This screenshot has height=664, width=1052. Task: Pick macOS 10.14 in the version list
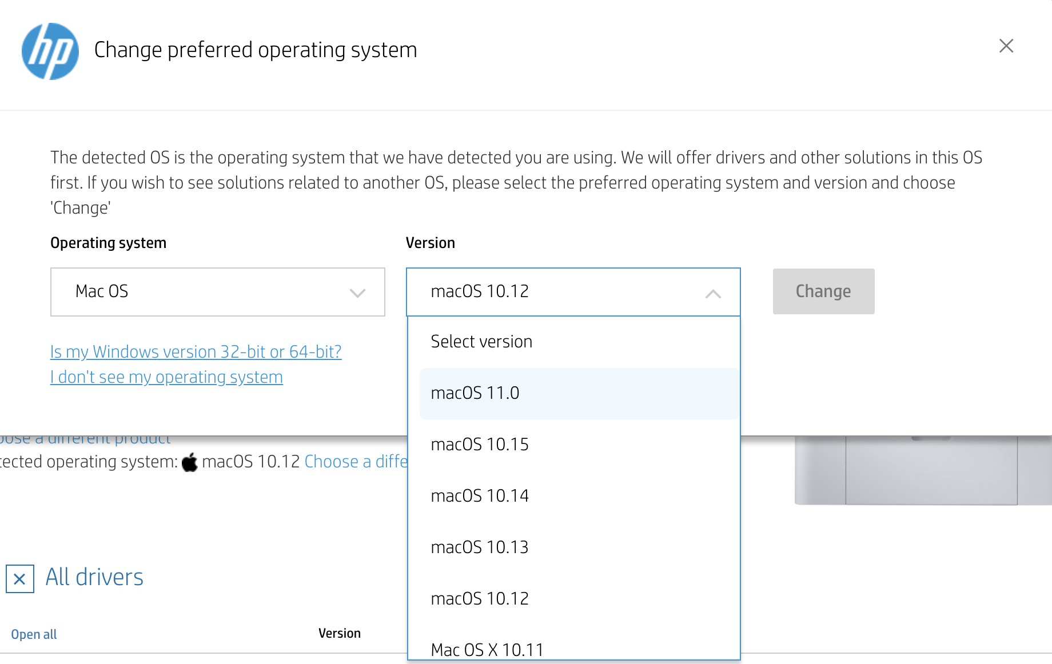tap(574, 496)
